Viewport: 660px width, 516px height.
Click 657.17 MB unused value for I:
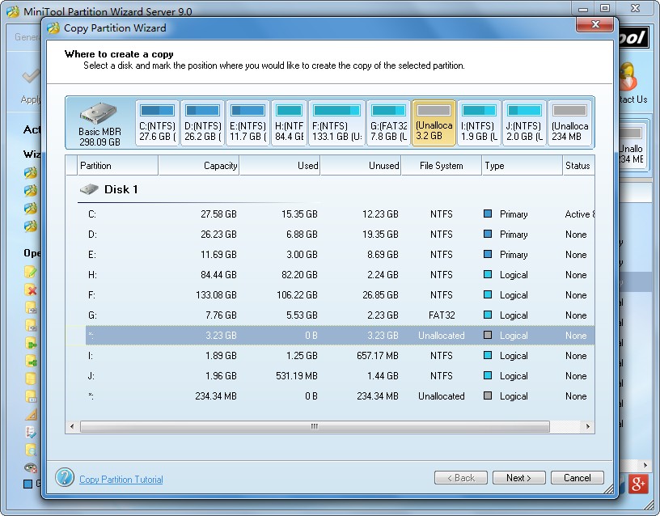[x=378, y=356]
